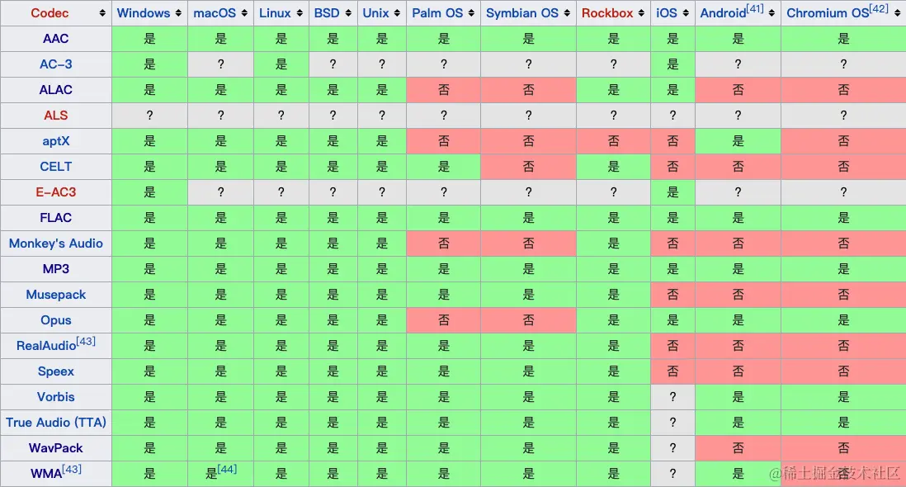Sort by macOS column arrows
The width and height of the screenshot is (906, 487).
click(x=244, y=13)
